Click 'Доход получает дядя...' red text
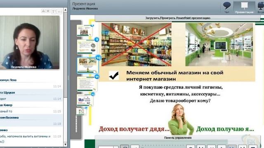Image resolution: width=264 pixels, height=148 pixels. pos(134,129)
